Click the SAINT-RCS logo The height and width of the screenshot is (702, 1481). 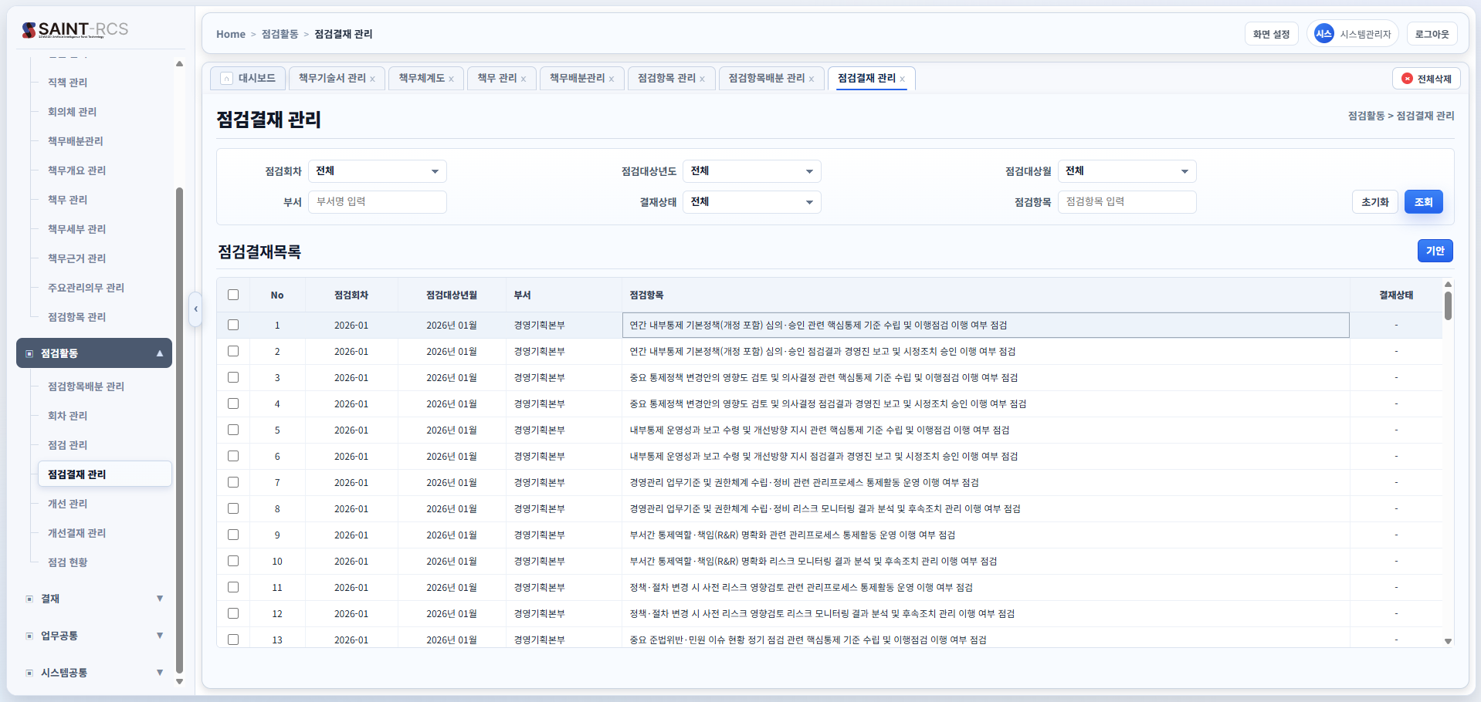click(x=75, y=30)
